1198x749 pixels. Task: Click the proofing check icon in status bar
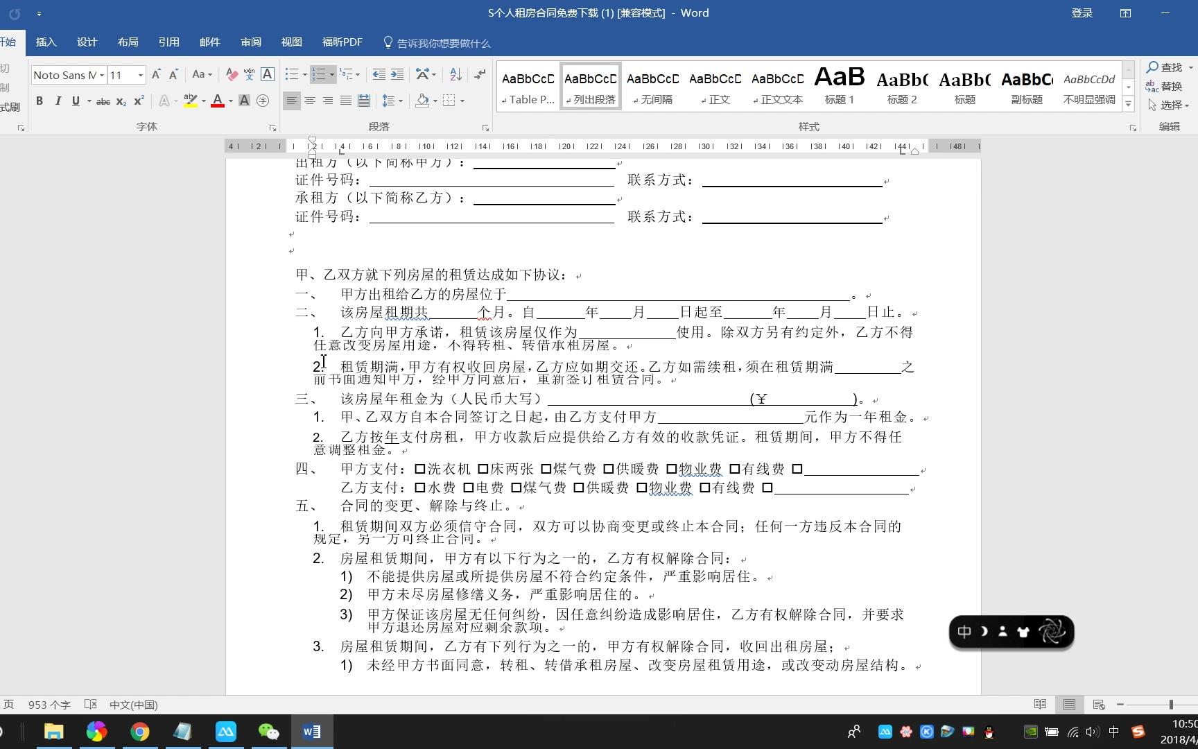pos(90,705)
